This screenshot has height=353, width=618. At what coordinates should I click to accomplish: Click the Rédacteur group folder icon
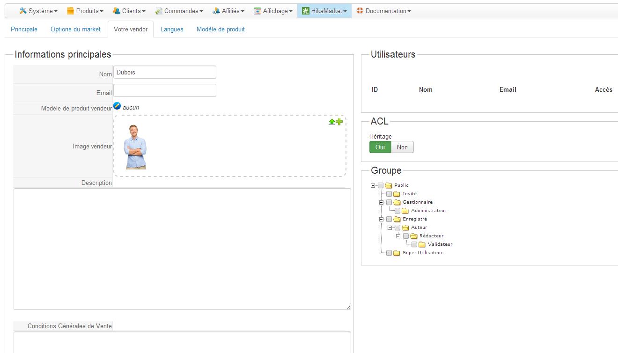coord(414,236)
